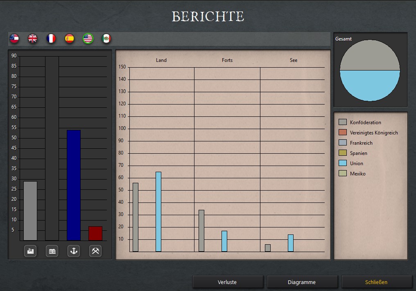Click the Konföderation legend color swatch
Screen dimensions: 416x291
pyautogui.click(x=343, y=122)
